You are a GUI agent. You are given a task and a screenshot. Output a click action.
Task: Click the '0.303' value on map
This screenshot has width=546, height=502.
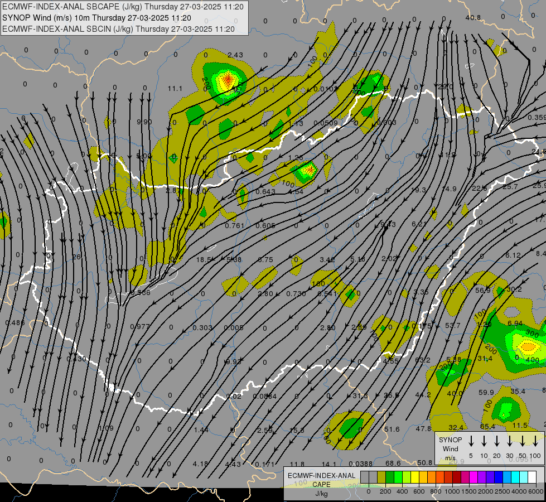pos(202,328)
